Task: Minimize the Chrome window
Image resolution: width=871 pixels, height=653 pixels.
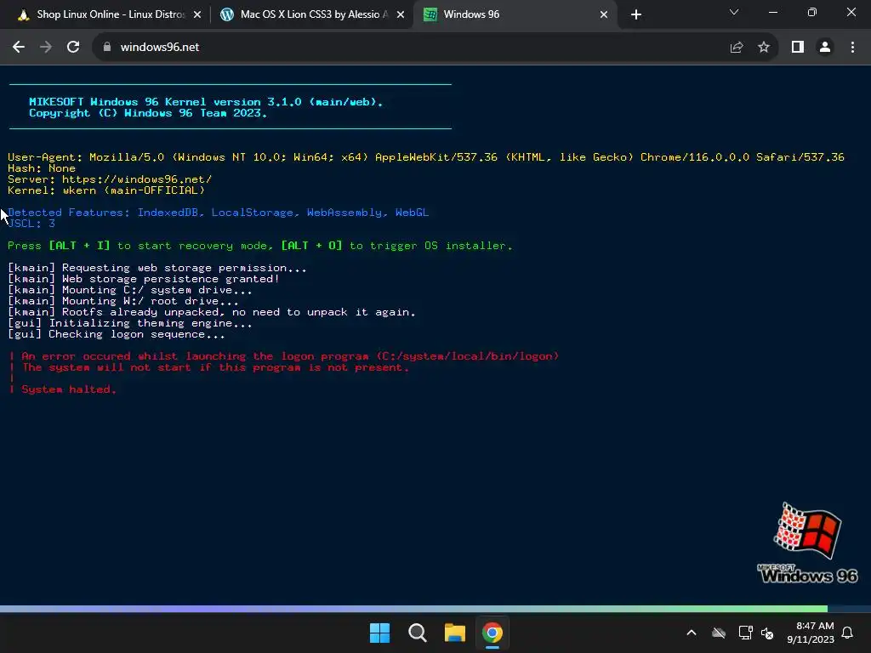Action: 773,12
